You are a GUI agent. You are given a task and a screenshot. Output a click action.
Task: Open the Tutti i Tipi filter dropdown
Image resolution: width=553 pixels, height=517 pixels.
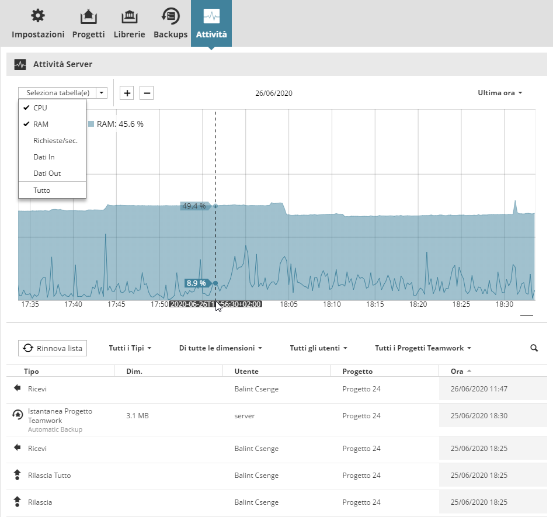(x=130, y=348)
